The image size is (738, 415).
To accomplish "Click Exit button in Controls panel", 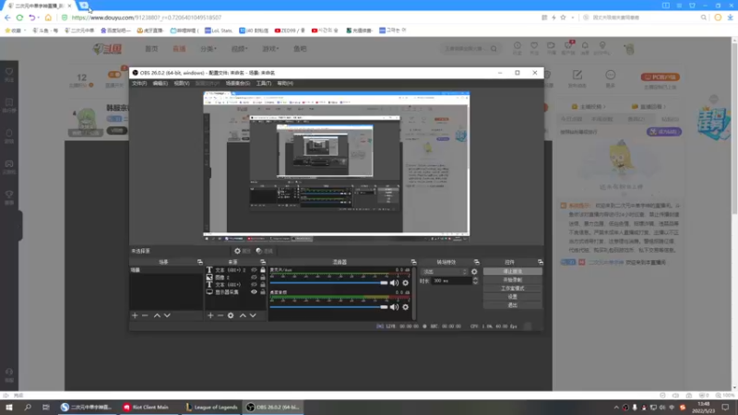I will point(513,305).
